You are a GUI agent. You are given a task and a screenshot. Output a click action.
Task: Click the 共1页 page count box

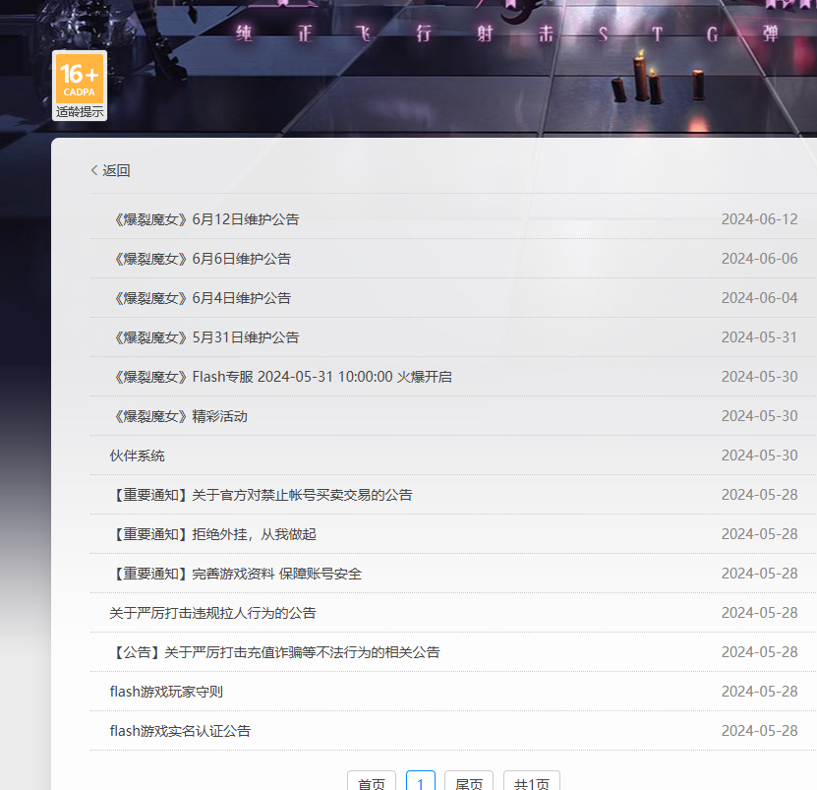(532, 780)
